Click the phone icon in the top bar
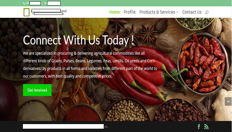Screen dimensions: 232x132 (24, 3)
